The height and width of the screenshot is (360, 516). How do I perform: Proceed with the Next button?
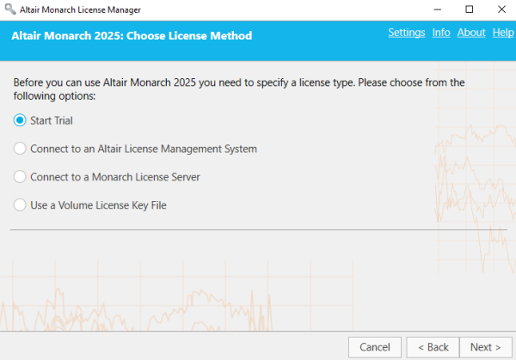pyautogui.click(x=486, y=347)
